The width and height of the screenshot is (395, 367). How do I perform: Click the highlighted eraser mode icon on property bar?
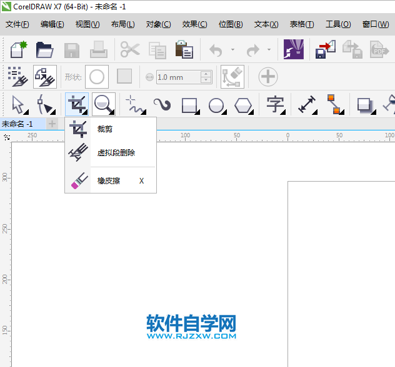45,77
